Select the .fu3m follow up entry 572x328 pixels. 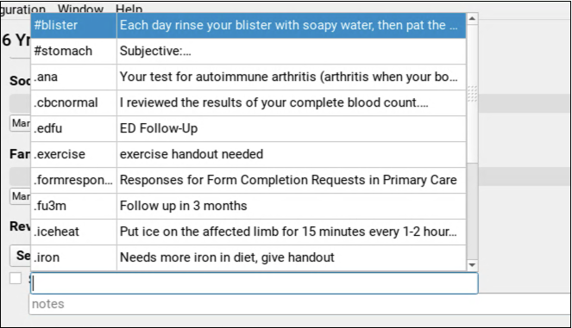(x=248, y=207)
